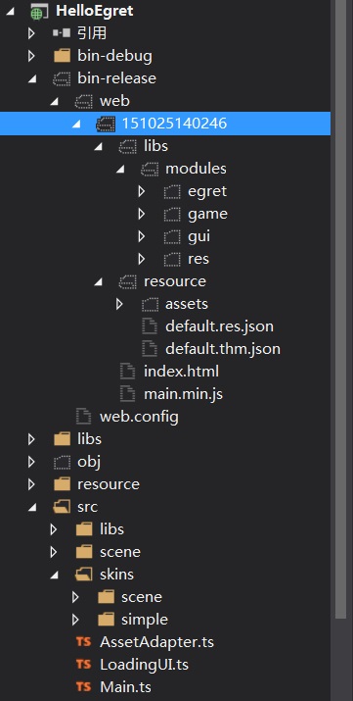Expand the gui folder arrow
This screenshot has width=353, height=701.
pos(142,236)
